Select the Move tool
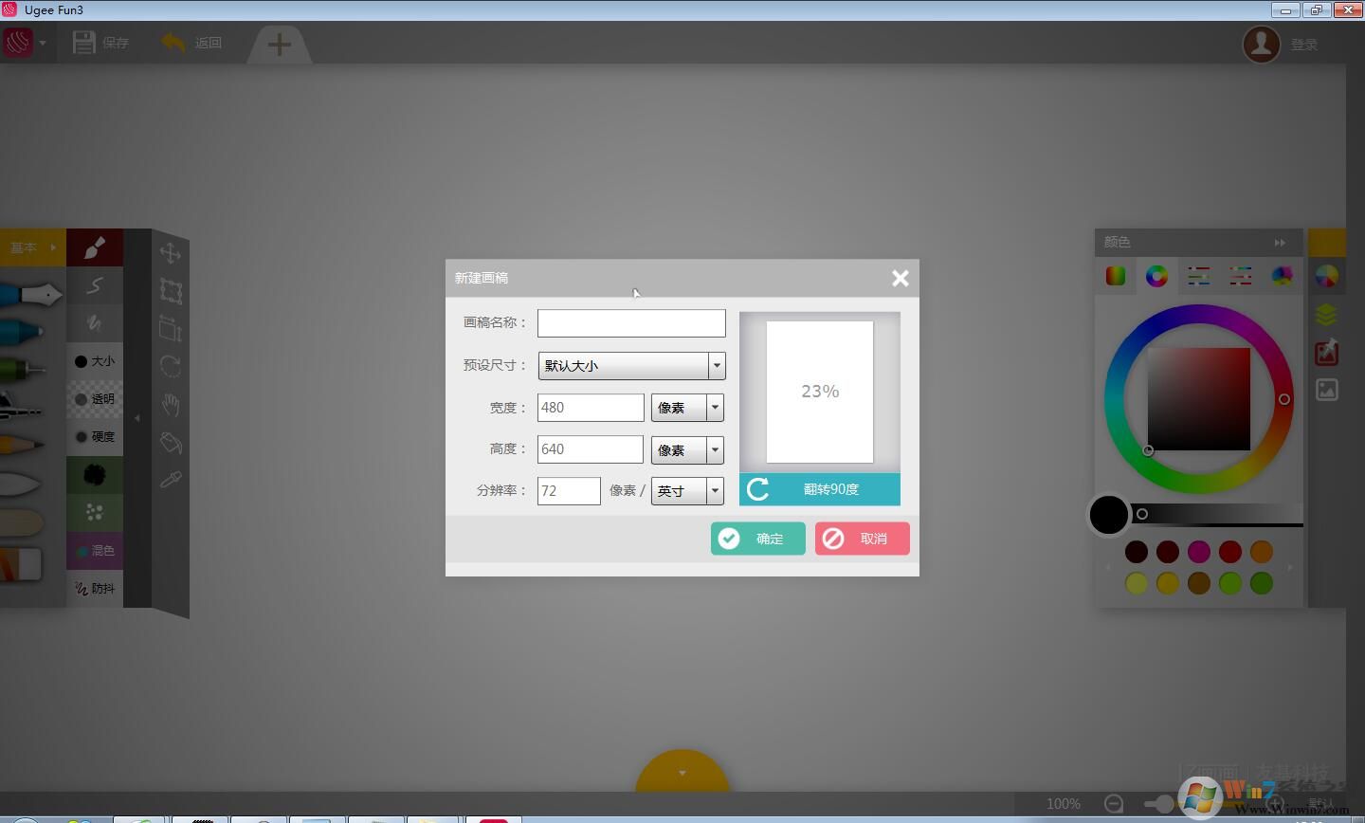 171,253
